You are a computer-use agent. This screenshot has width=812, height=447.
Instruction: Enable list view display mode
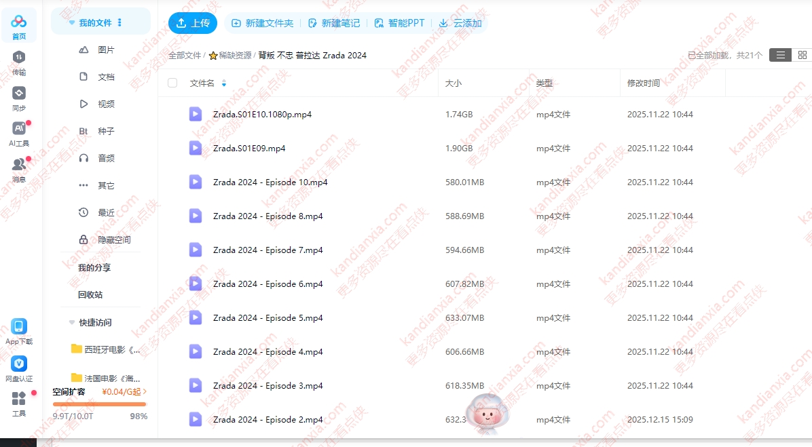pos(779,55)
